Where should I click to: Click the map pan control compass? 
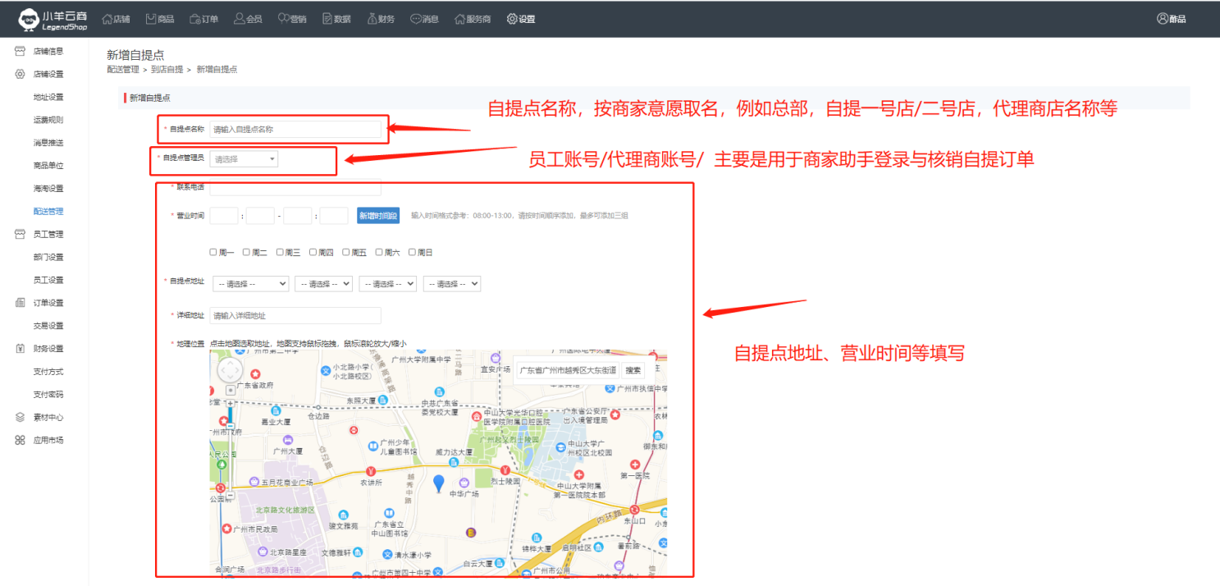pos(231,371)
